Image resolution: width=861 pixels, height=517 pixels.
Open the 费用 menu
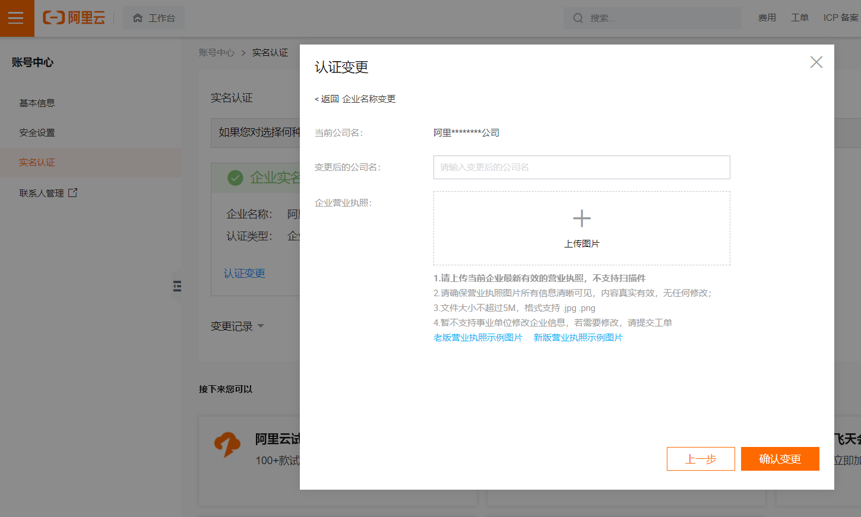[767, 18]
